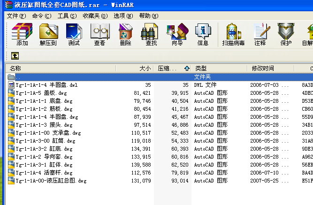313x205 pixels.
Task: Open the 帮助(H) menu
Action: (149, 16)
